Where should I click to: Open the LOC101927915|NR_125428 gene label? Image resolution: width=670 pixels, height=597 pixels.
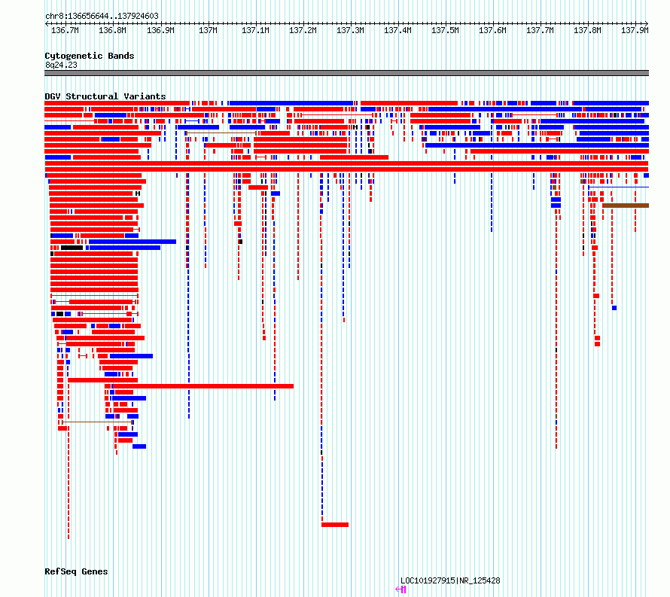click(450, 580)
